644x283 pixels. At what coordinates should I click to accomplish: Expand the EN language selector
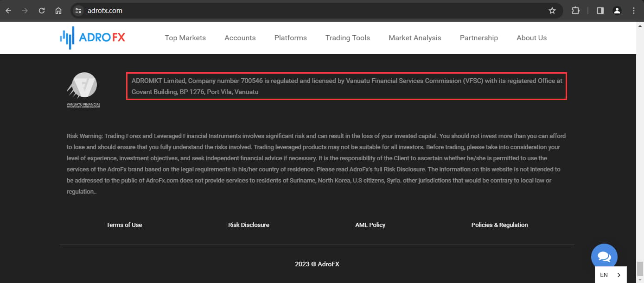(611, 275)
